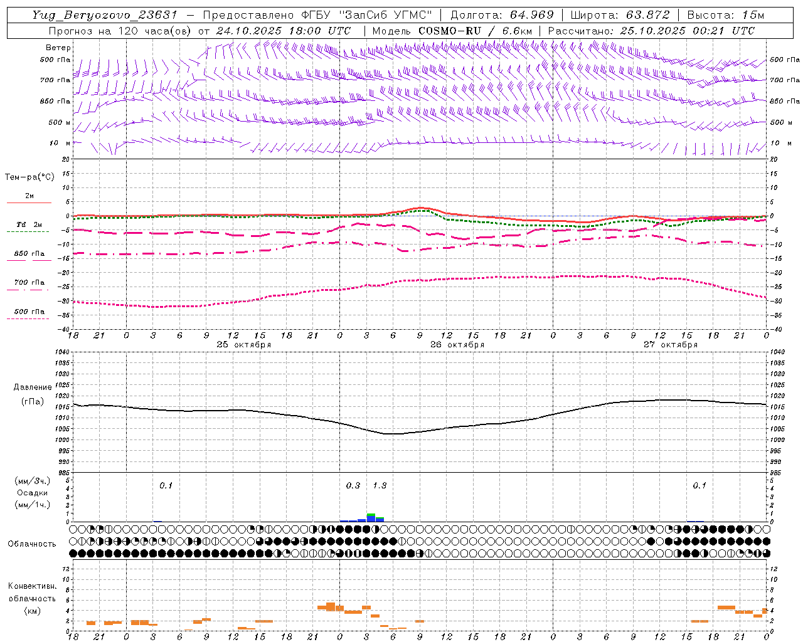Viewport: 803px width, 642px height.
Task: Click the (мм/3ч.) precipitation unit label
Action: [33, 481]
